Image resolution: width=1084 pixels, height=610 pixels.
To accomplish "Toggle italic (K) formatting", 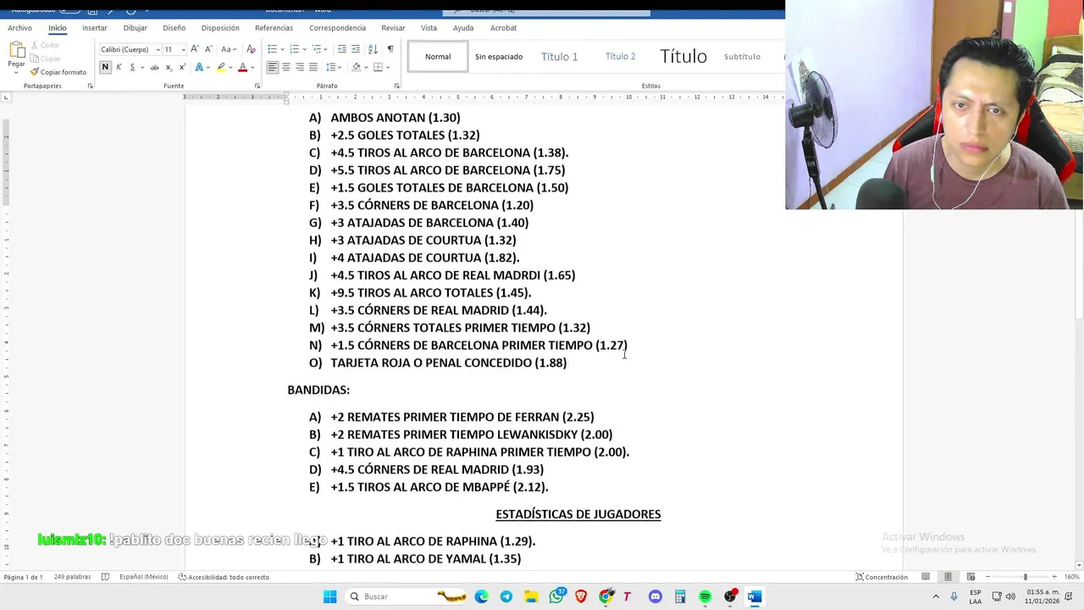I will pyautogui.click(x=119, y=67).
